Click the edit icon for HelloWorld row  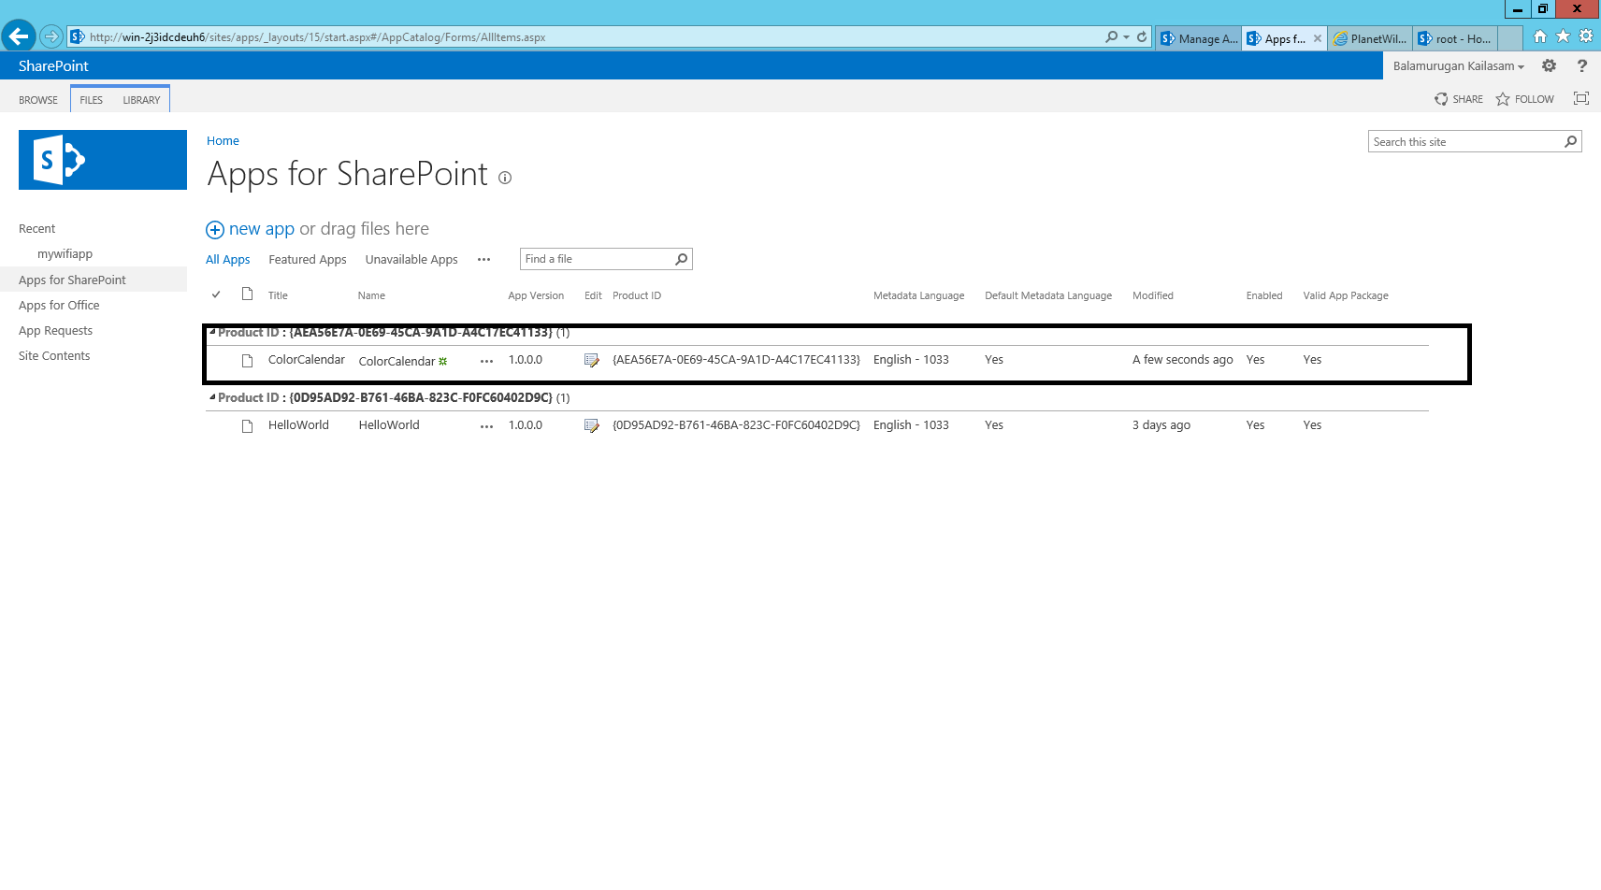[591, 425]
